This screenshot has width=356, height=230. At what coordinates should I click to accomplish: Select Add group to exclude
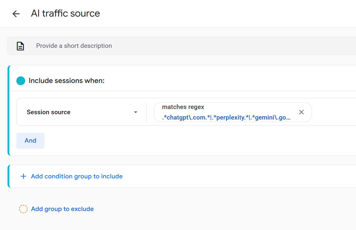tap(62, 209)
